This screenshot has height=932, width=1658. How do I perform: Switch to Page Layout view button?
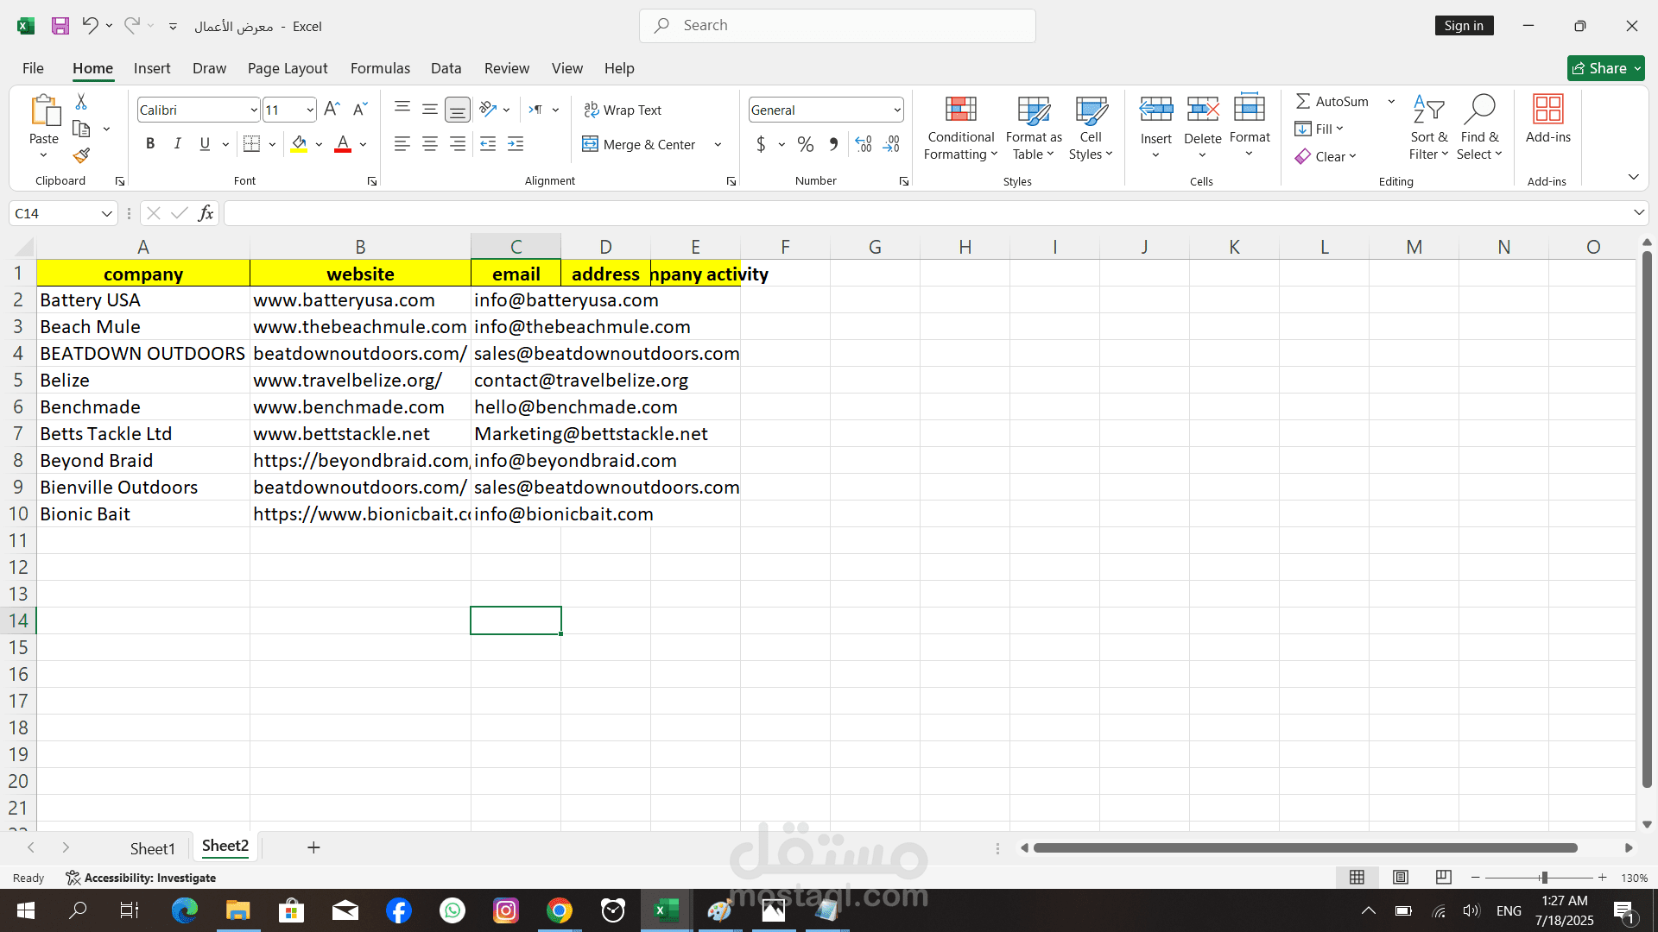click(1401, 878)
